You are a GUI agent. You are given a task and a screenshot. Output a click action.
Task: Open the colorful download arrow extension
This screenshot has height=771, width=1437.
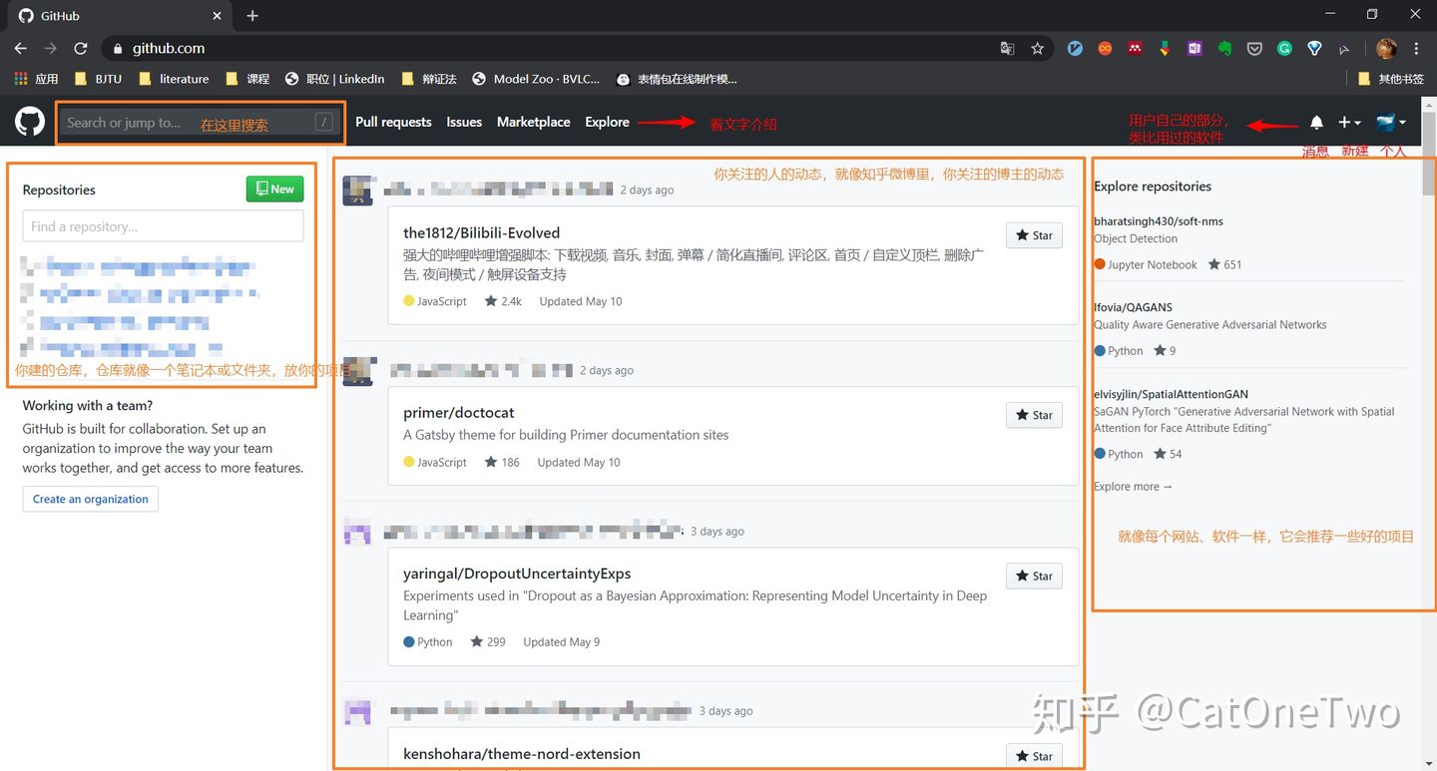tap(1165, 48)
